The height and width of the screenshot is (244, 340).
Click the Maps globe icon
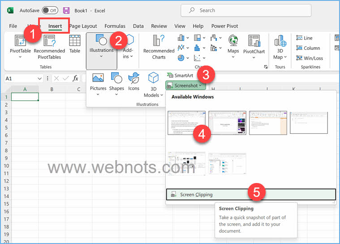[233, 40]
